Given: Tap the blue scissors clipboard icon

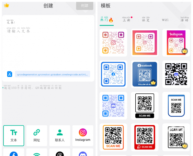Looking at the screenshot, I should tap(10, 74).
